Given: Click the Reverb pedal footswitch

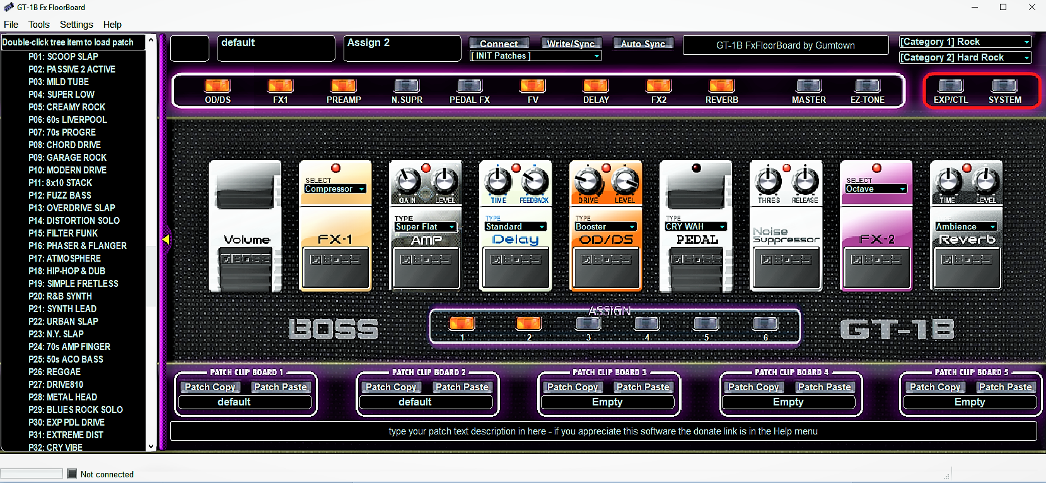Looking at the screenshot, I should point(967,268).
